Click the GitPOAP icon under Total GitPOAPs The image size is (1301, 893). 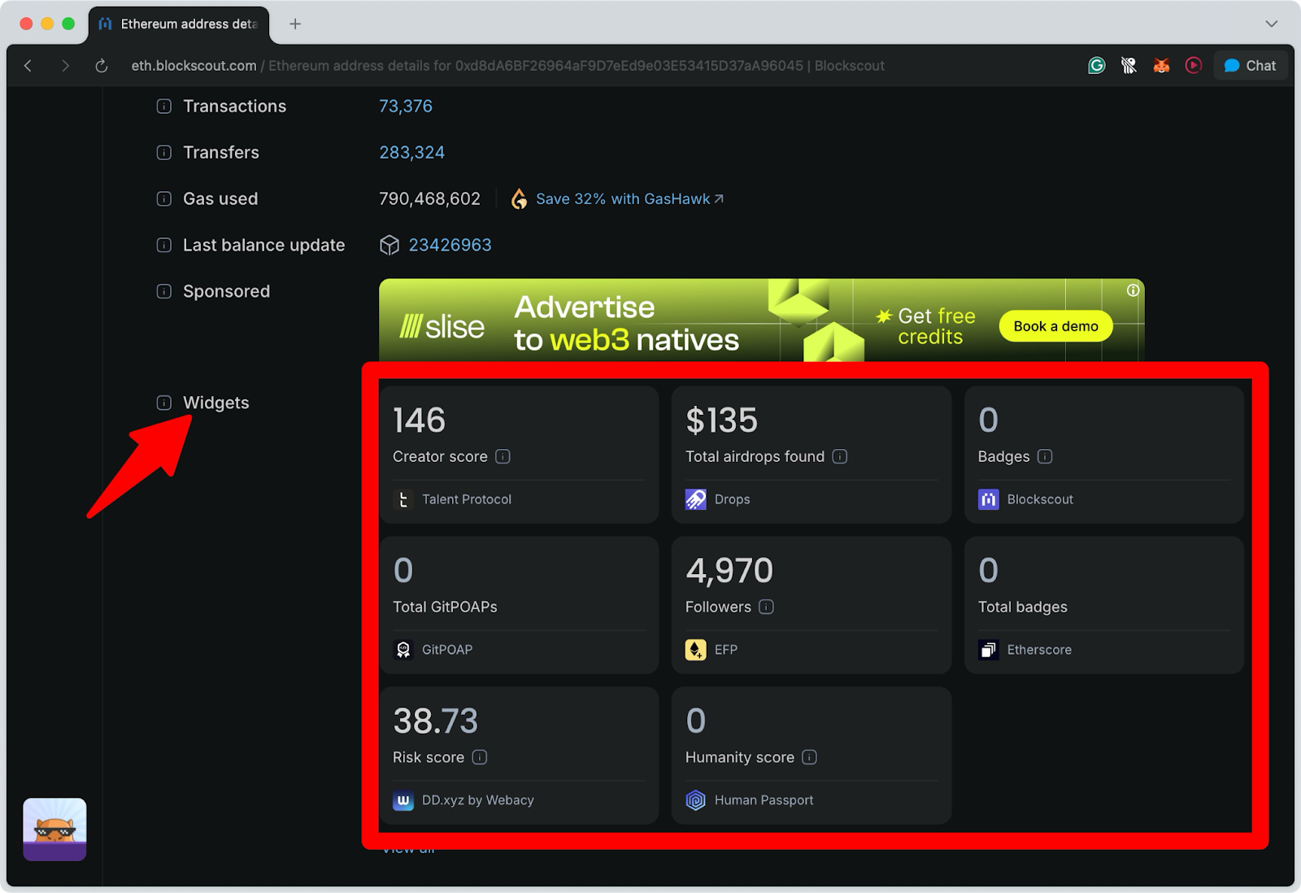point(404,649)
